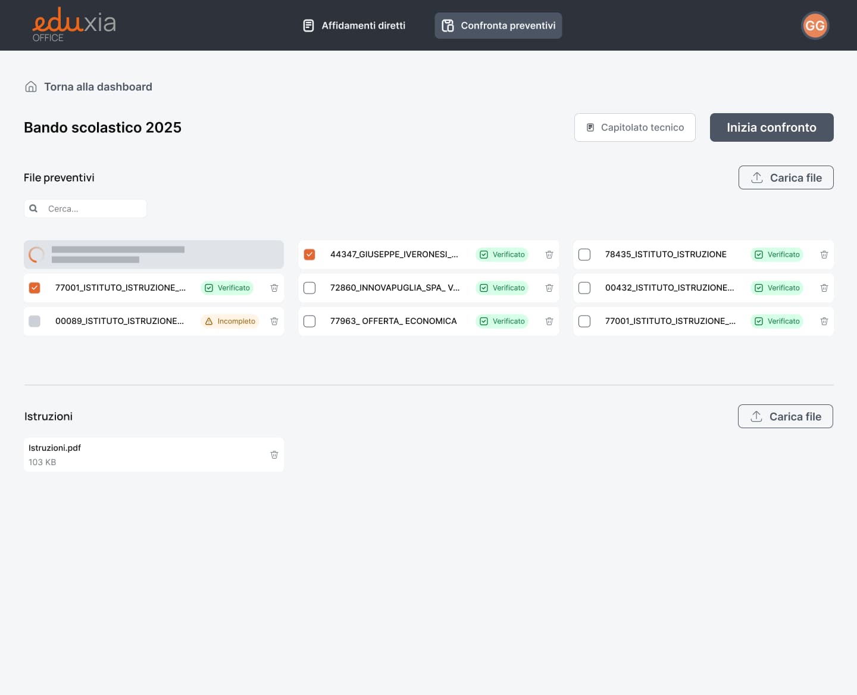Check the 77963_OFFERTA_ECONOMICA checkbox
This screenshot has width=857, height=695.
(309, 322)
